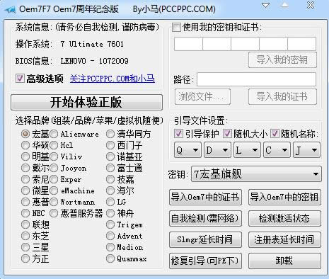Open the 关注PCCPPC.COM和小马 link
Image resolution: width=329 pixels, height=279 pixels.
point(112,79)
